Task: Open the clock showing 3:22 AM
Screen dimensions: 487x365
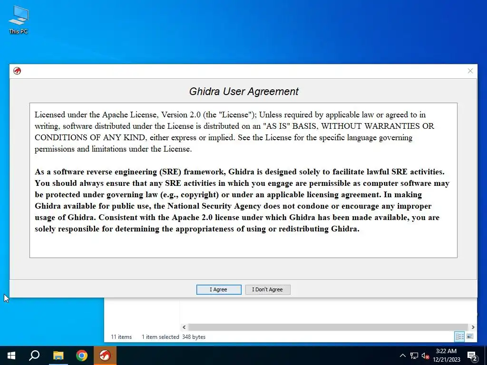Action: pos(446,355)
